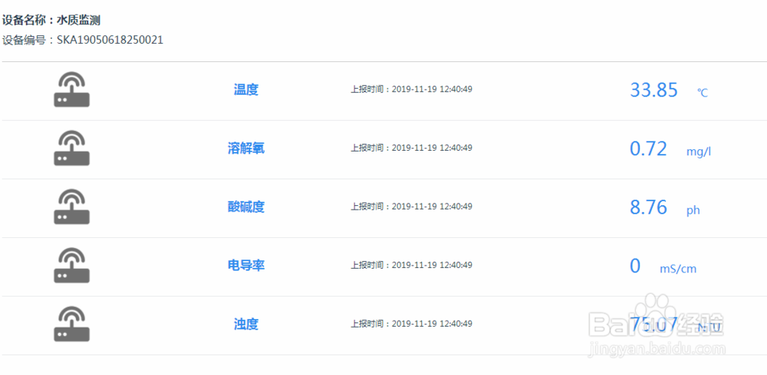Click the ph unit label
The image size is (767, 375).
(x=693, y=211)
